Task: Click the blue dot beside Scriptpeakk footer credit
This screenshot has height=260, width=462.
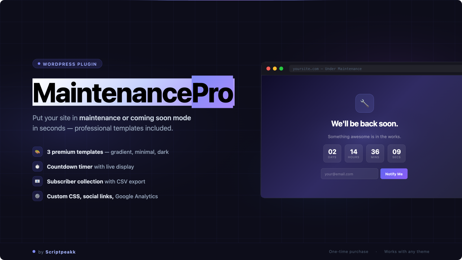Action: [34, 252]
